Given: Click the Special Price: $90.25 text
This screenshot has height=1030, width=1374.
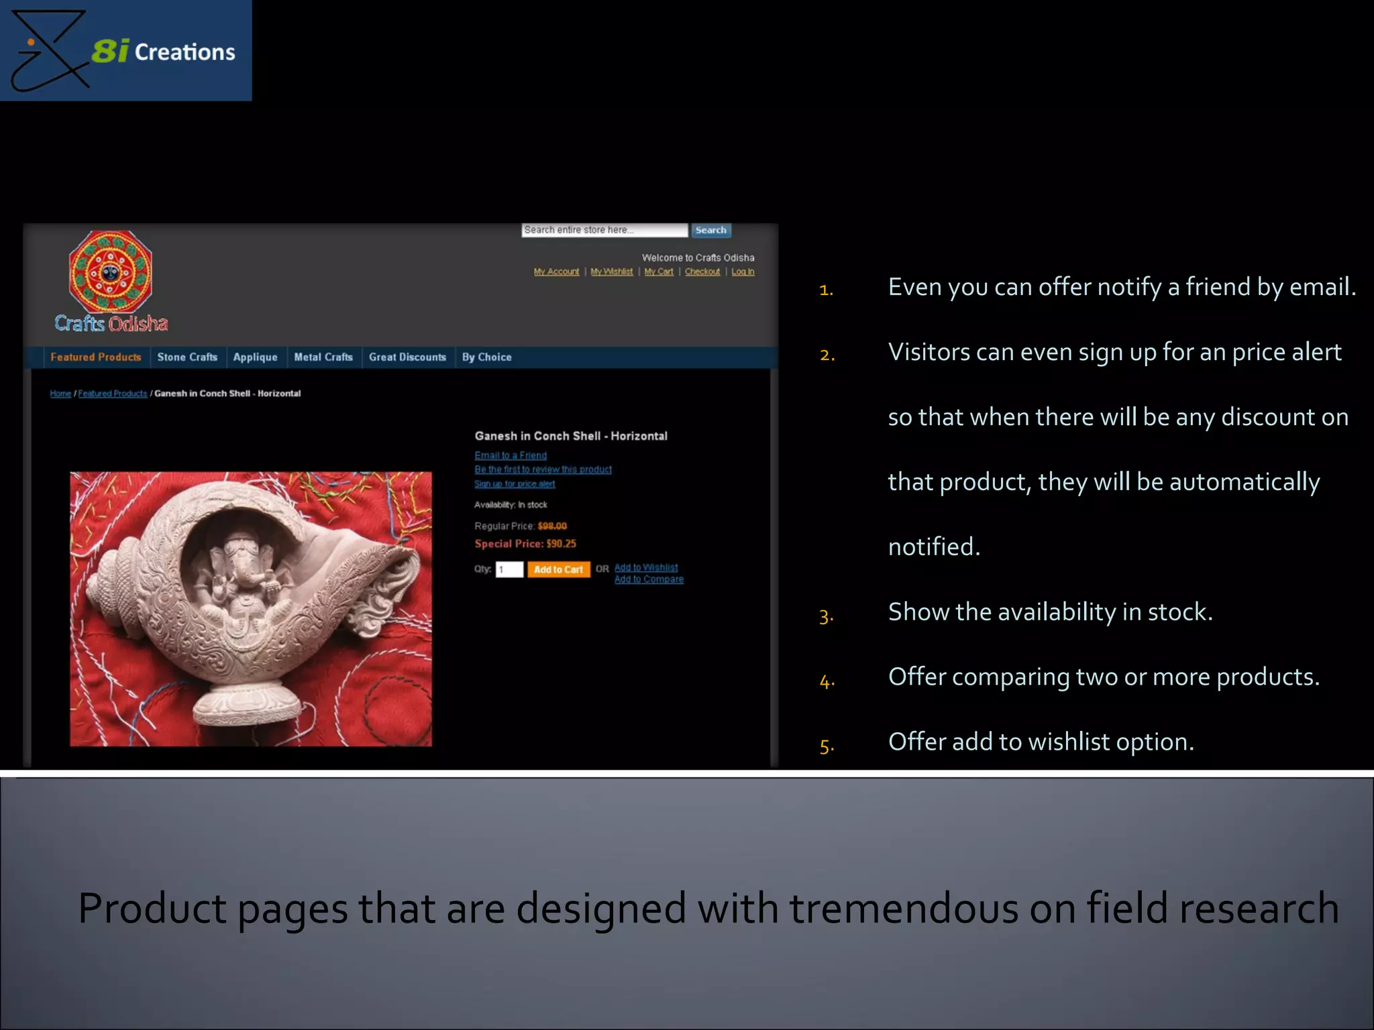Looking at the screenshot, I should [x=525, y=544].
